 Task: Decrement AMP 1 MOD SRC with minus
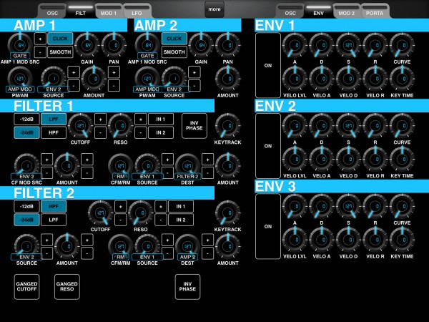40,52
